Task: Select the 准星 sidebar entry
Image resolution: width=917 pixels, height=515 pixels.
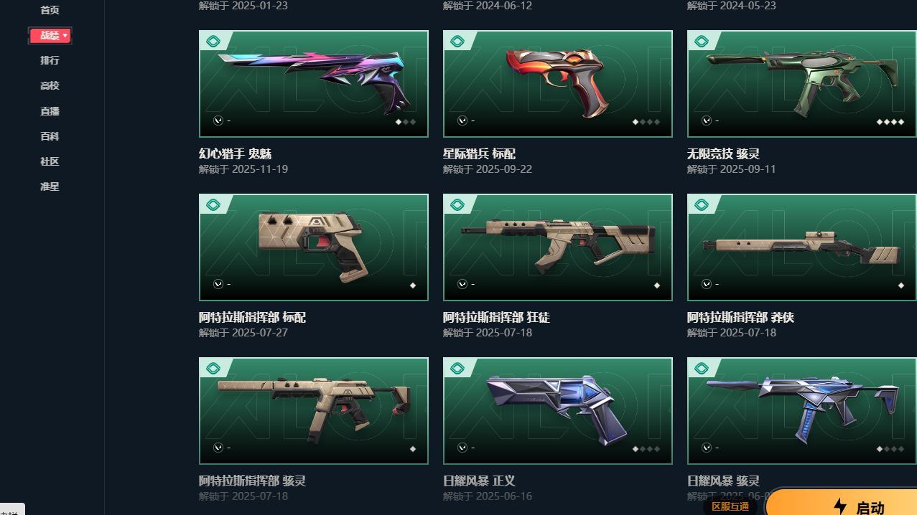Action: (x=50, y=186)
